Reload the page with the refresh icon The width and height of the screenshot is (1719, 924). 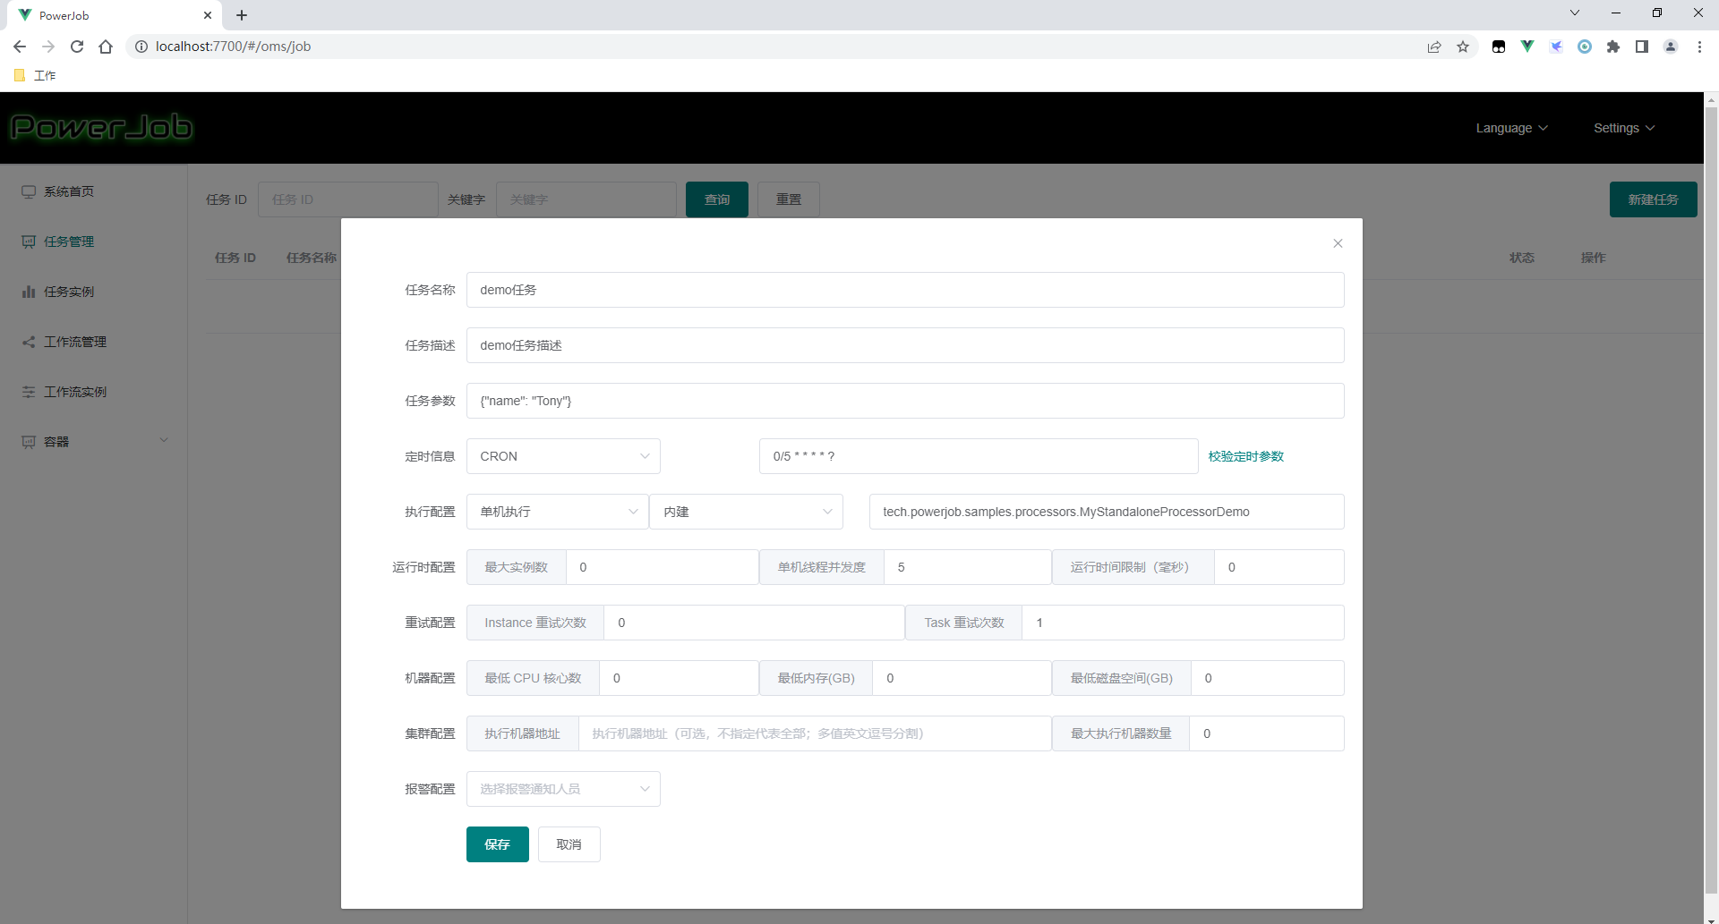[x=77, y=47]
